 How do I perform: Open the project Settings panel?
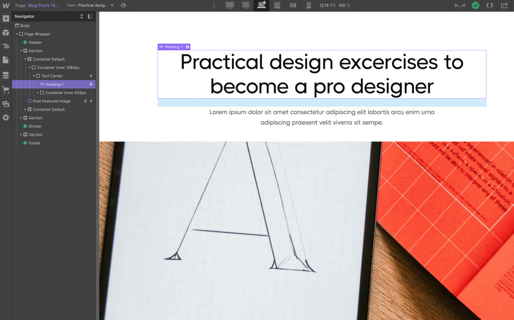(6, 117)
